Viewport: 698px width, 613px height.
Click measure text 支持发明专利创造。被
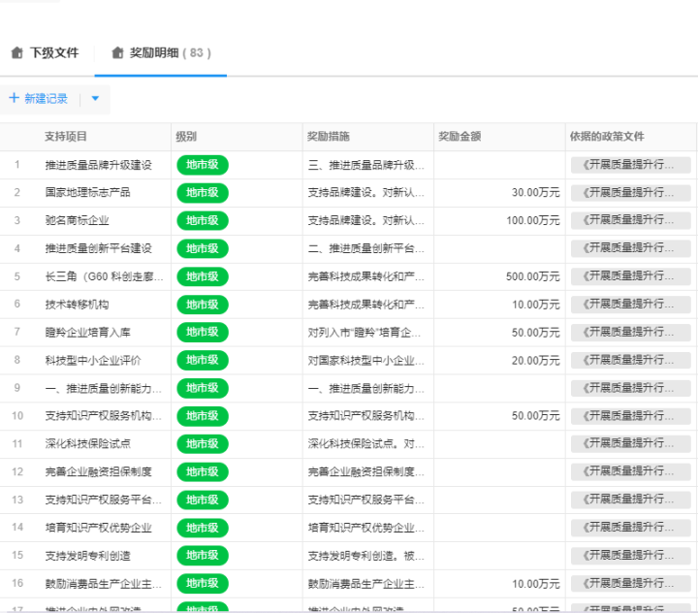365,556
